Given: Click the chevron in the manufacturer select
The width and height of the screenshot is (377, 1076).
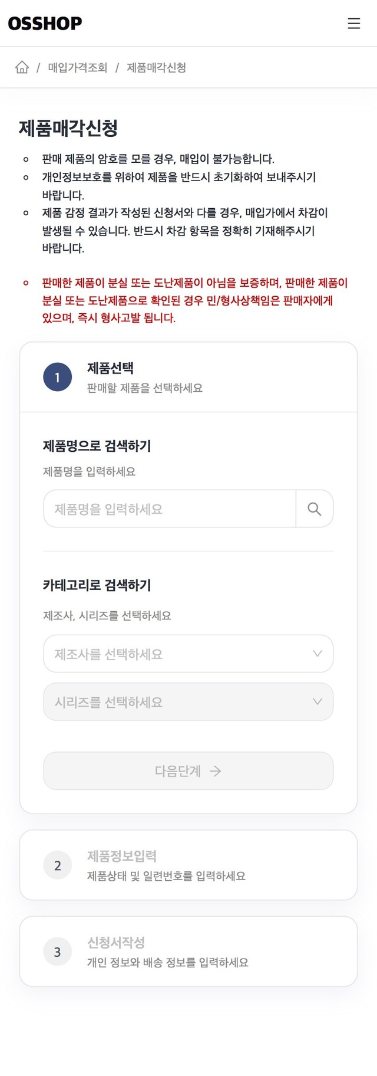Looking at the screenshot, I should [x=317, y=654].
